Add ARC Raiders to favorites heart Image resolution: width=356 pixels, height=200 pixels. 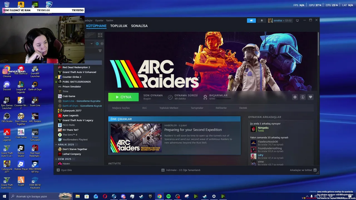pos(310,97)
